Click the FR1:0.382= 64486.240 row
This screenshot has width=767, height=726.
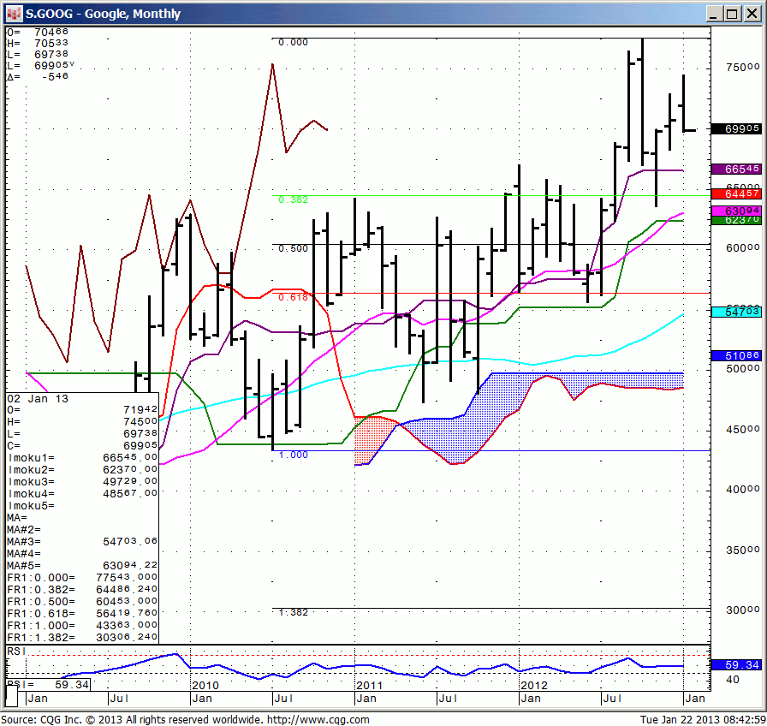point(82,590)
